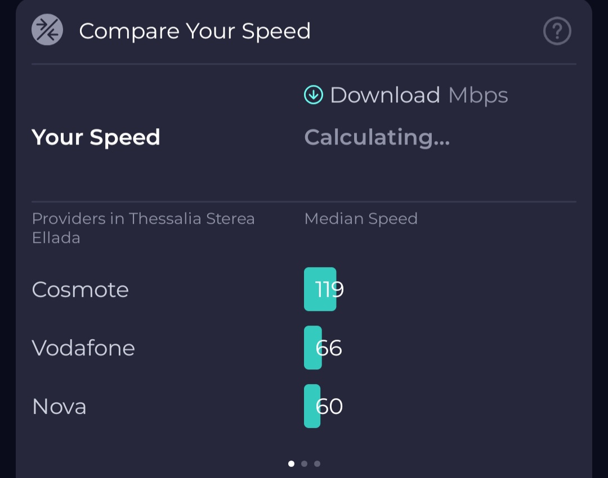Viewport: 608px width, 478px height.
Task: Click the Calculating... status text
Action: (x=377, y=137)
